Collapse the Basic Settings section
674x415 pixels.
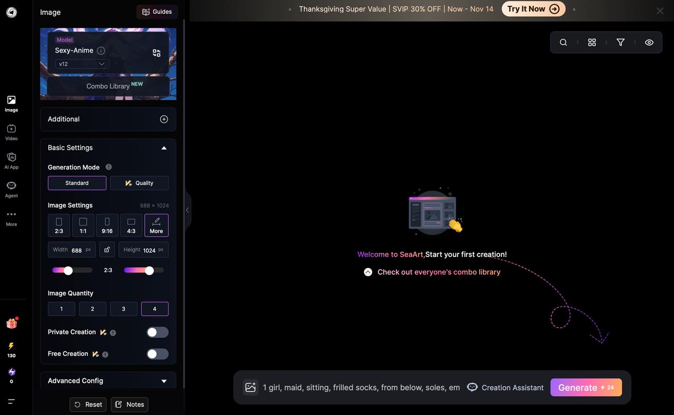coord(164,148)
